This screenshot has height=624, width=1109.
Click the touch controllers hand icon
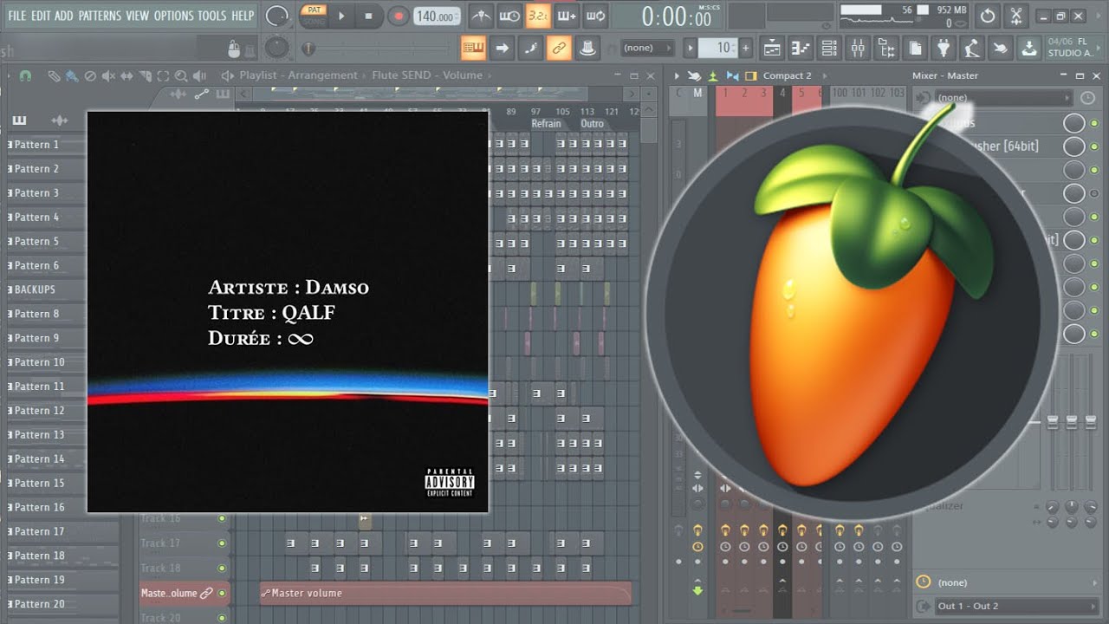(x=1001, y=48)
